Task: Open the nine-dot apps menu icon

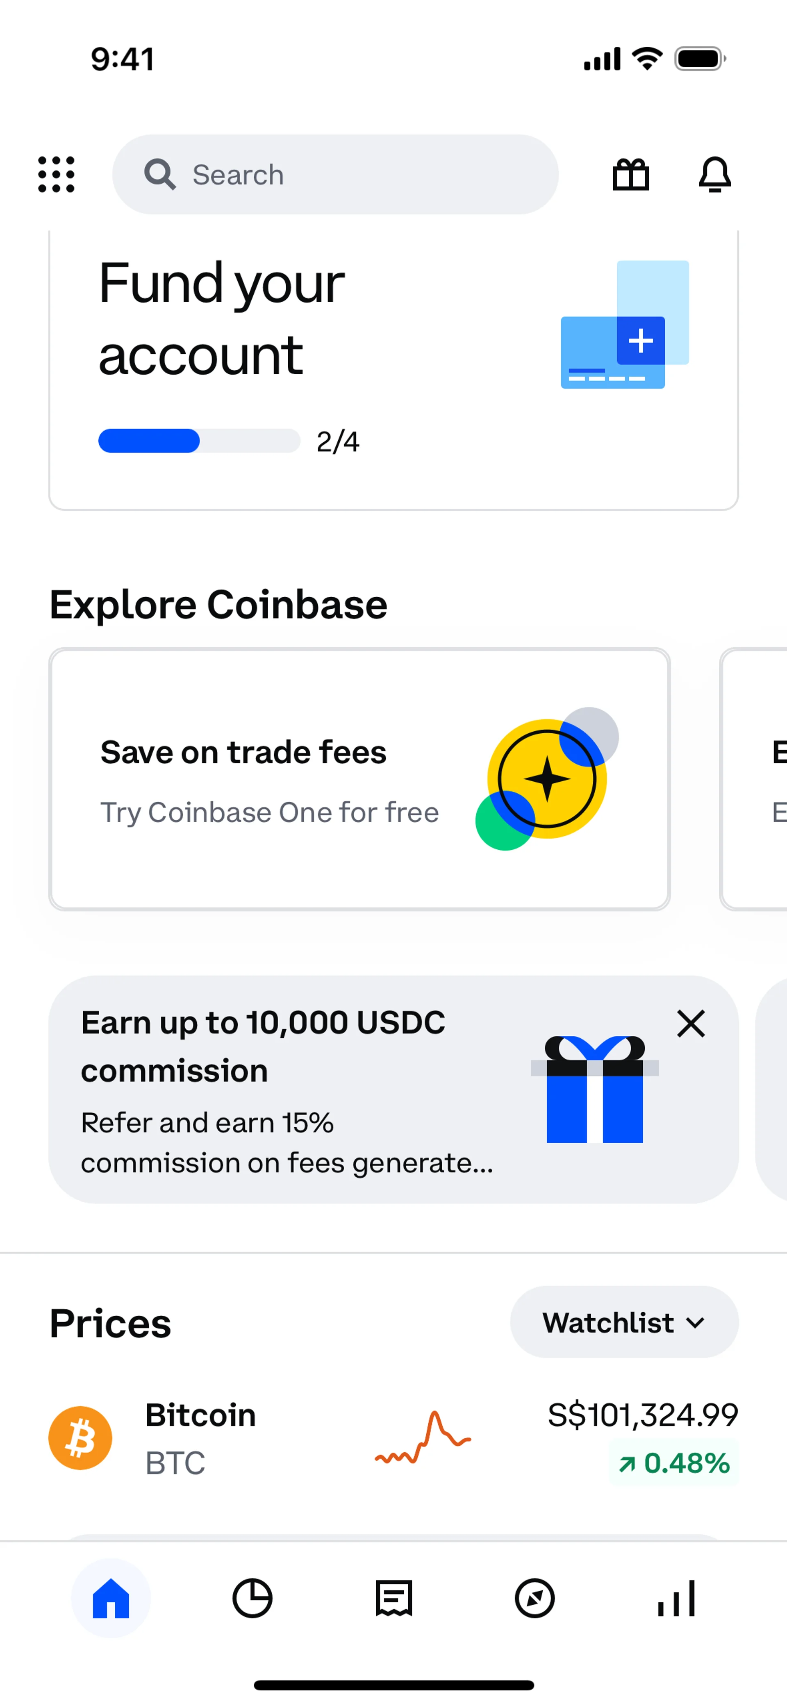Action: point(56,175)
